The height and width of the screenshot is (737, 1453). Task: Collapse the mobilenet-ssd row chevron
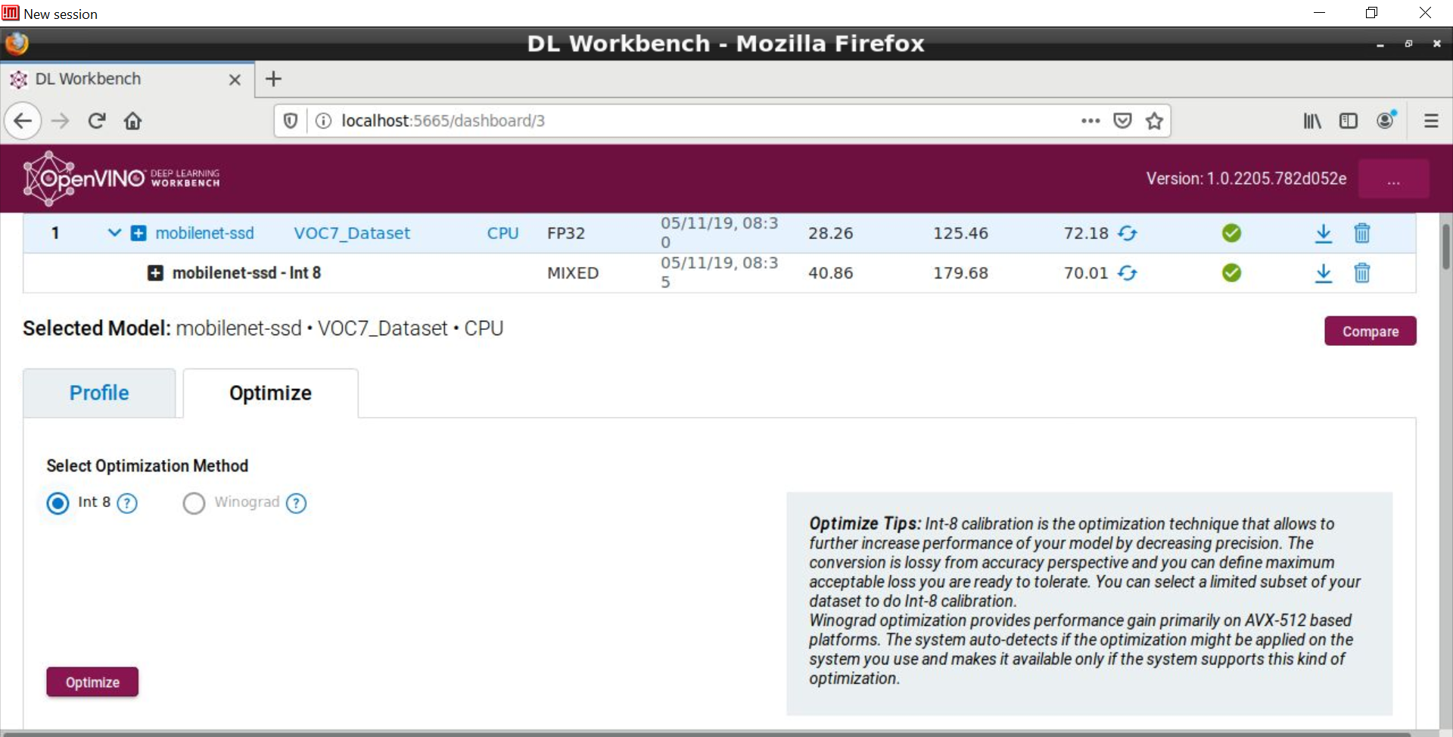point(114,232)
